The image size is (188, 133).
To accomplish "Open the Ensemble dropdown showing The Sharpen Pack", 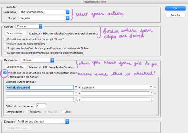I will (x=44, y=12).
